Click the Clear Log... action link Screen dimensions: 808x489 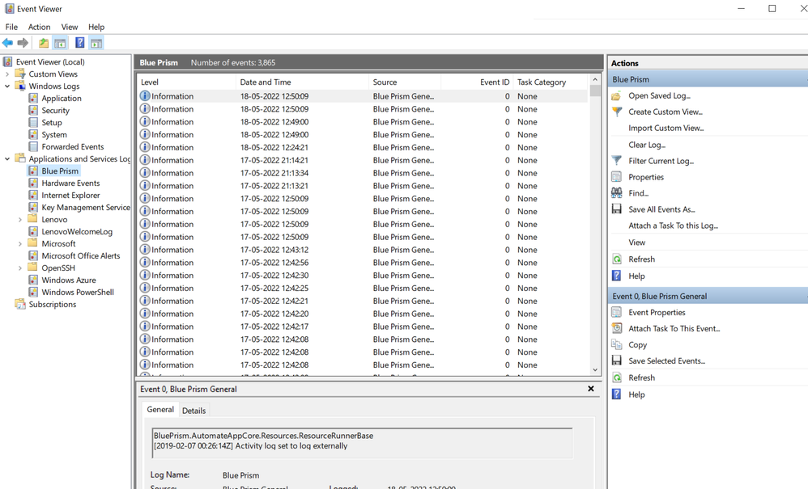[x=647, y=145]
